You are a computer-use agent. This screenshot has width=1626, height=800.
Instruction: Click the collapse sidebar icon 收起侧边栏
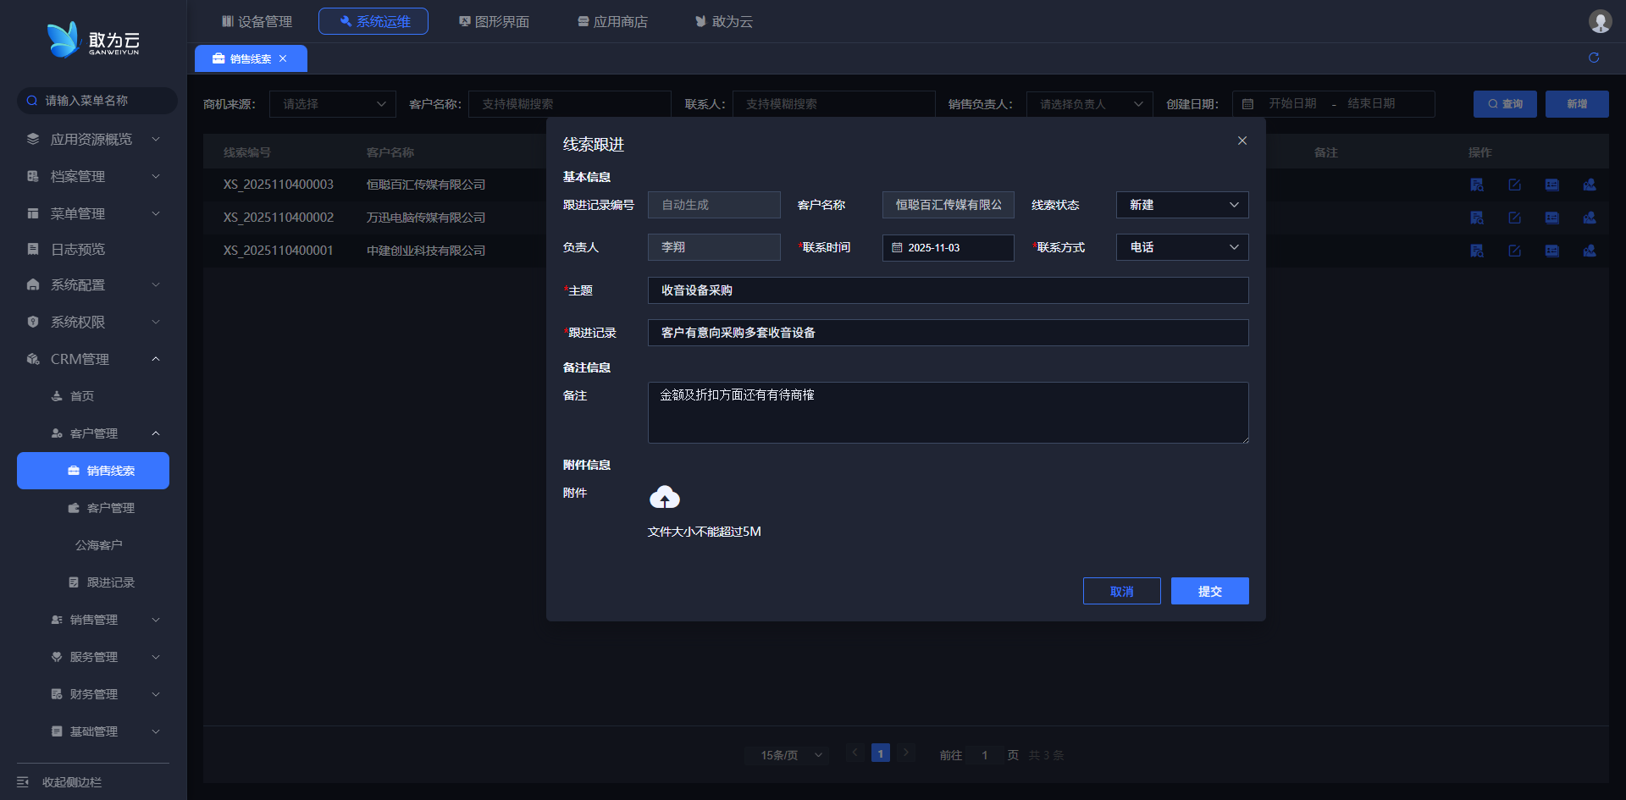point(23,782)
